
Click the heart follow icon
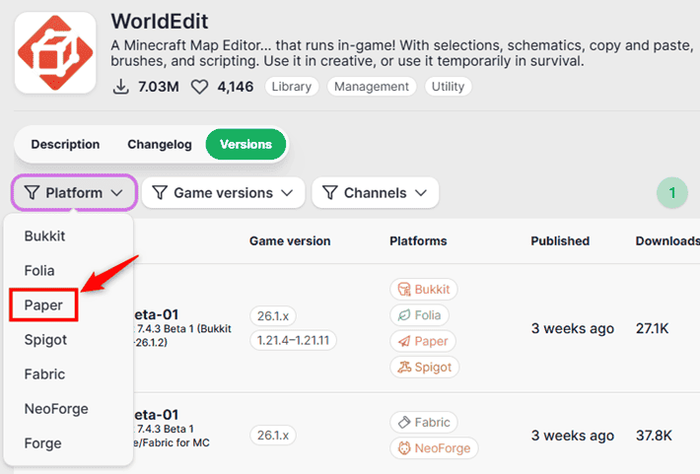click(x=199, y=87)
